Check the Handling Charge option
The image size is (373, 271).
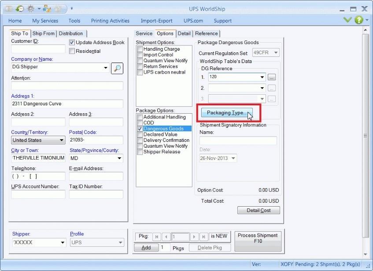pos(140,49)
